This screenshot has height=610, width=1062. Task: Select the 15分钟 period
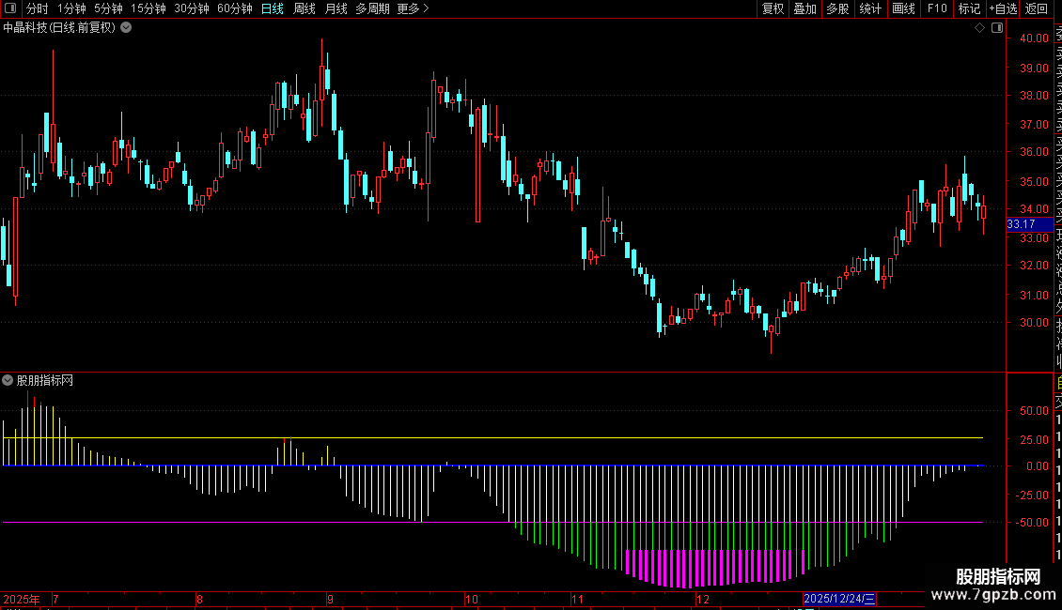coord(148,8)
